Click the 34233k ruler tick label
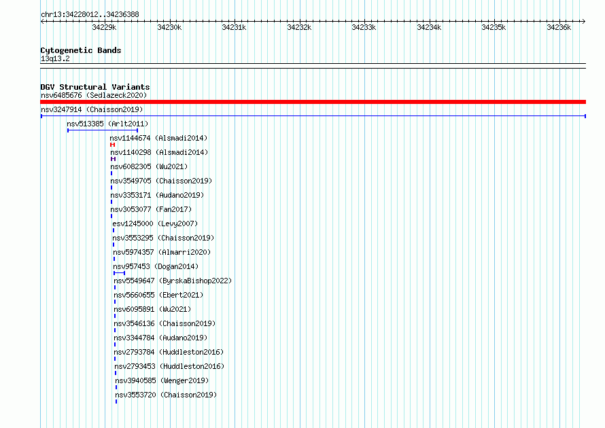605x428 pixels. click(364, 27)
